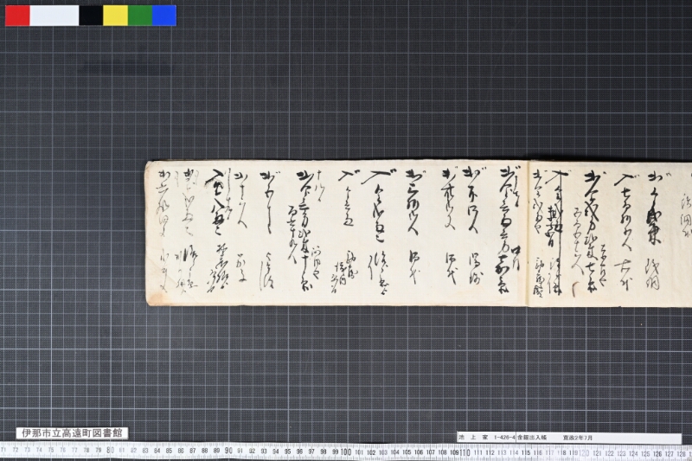The width and height of the screenshot is (692, 461).
Task: Click the manuscript's curled bottom-left corner
Action: tap(150, 300)
